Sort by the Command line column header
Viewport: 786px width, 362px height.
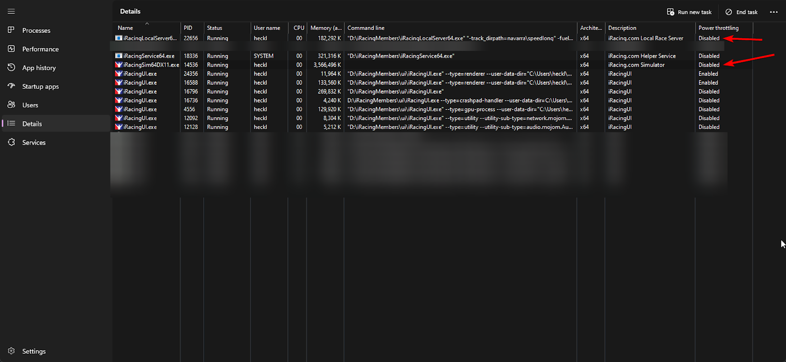pos(460,28)
